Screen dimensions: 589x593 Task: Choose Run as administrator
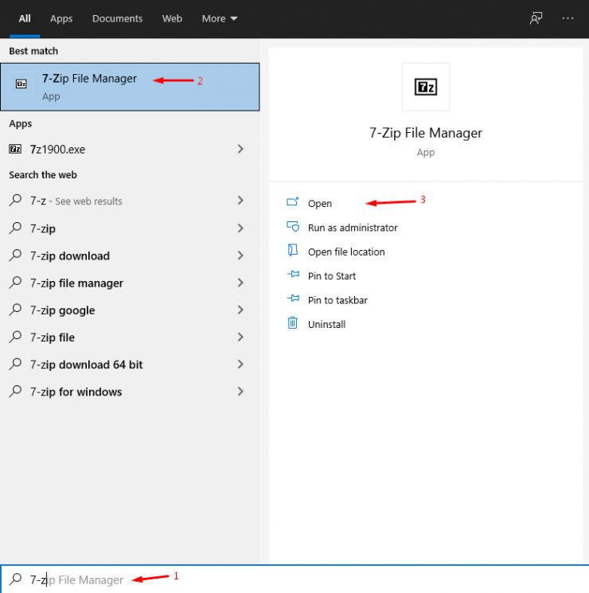point(353,228)
